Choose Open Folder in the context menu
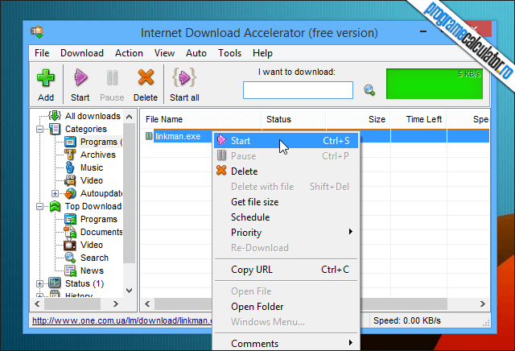 (286, 307)
